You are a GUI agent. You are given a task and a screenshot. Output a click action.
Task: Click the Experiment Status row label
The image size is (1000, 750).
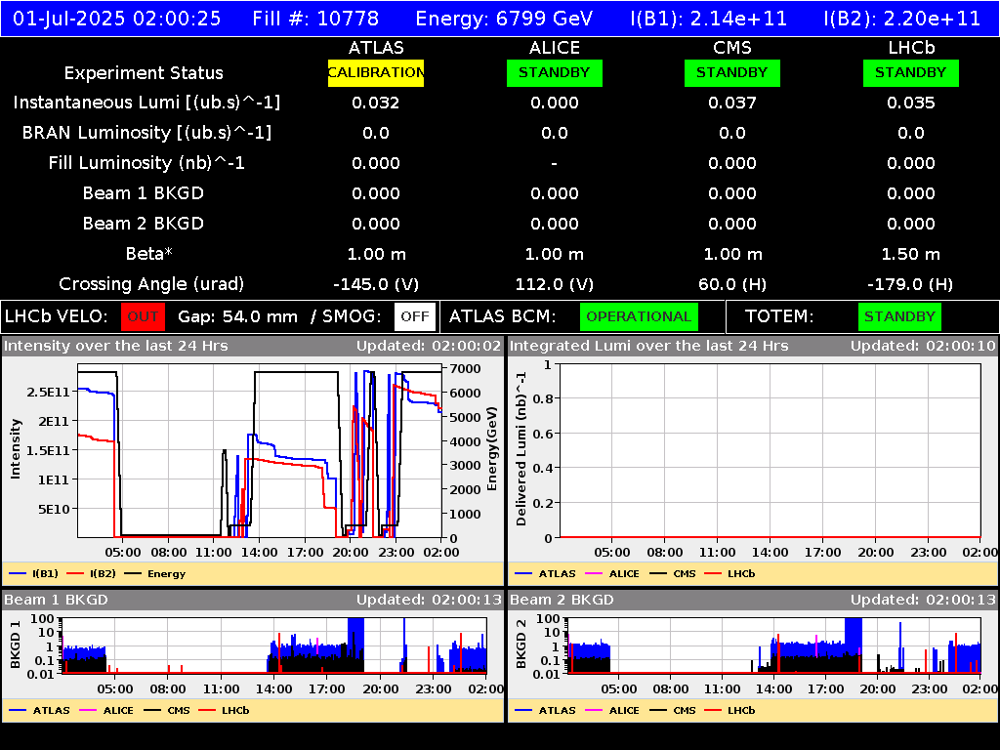tap(144, 73)
